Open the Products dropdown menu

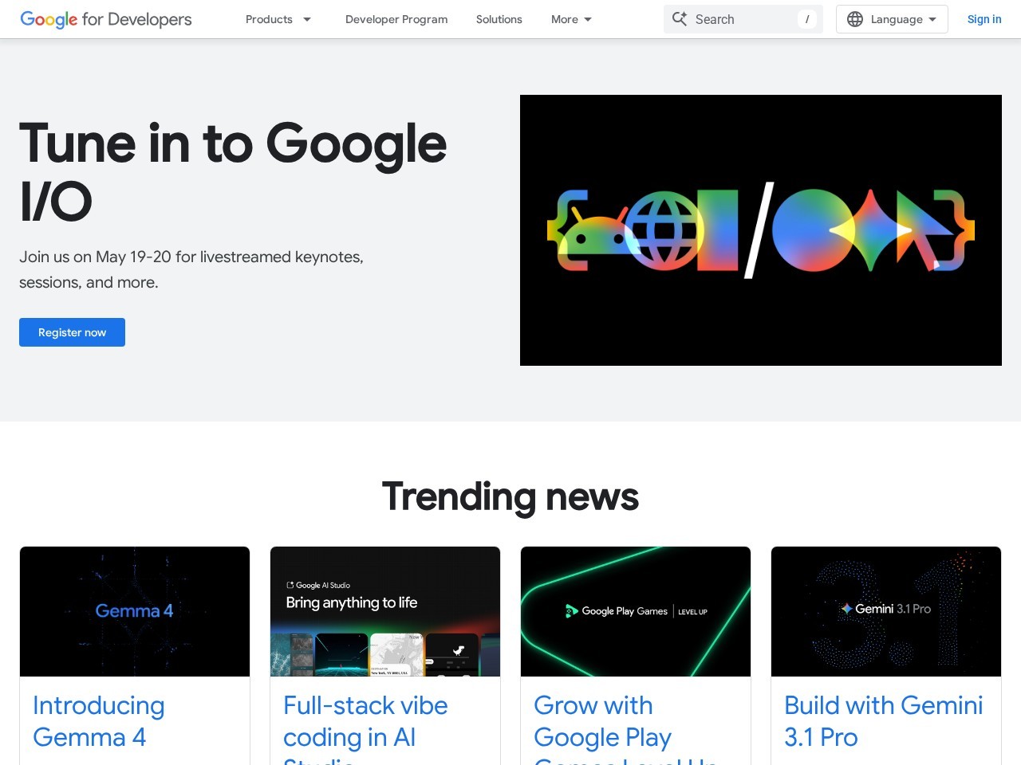tap(278, 19)
